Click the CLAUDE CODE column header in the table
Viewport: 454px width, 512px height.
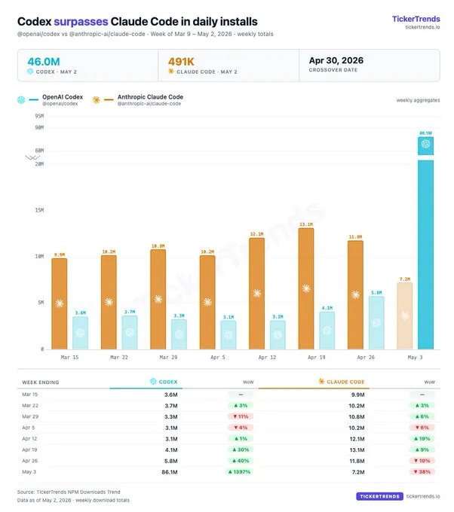tap(345, 382)
